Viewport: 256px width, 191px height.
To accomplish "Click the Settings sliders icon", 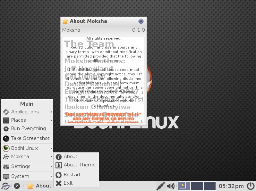I will pos(6,167).
